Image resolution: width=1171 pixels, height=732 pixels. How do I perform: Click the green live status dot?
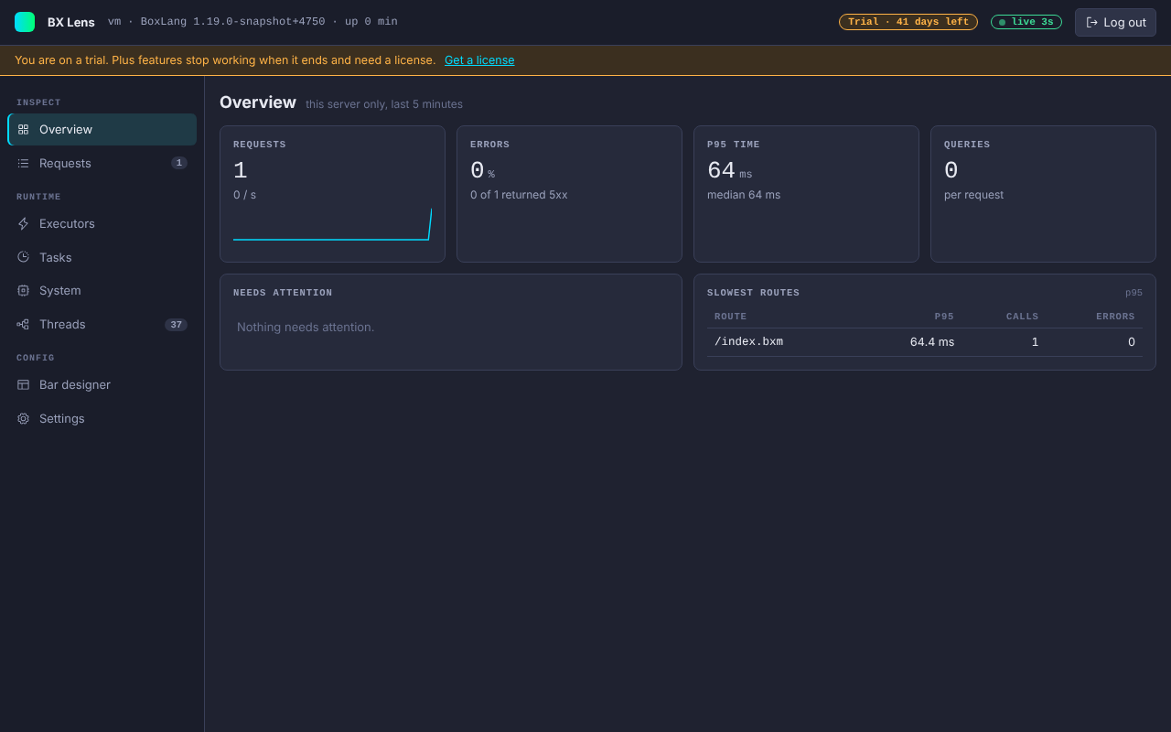(1002, 22)
